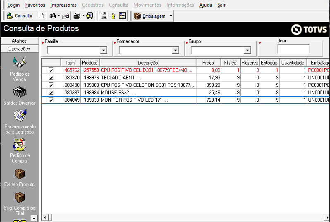
Task: Uncheck checkbox for item 383400
Action: (x=51, y=85)
